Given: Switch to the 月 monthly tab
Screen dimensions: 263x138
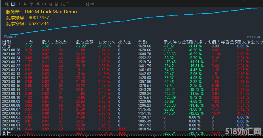Looking at the screenshot, I should 26,4.
